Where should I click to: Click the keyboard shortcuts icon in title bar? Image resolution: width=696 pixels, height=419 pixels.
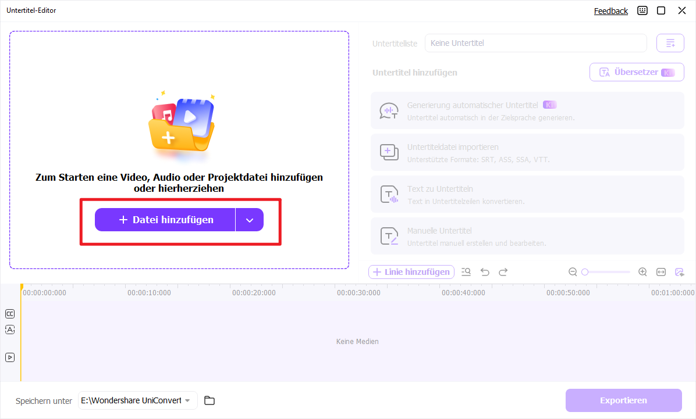click(642, 10)
